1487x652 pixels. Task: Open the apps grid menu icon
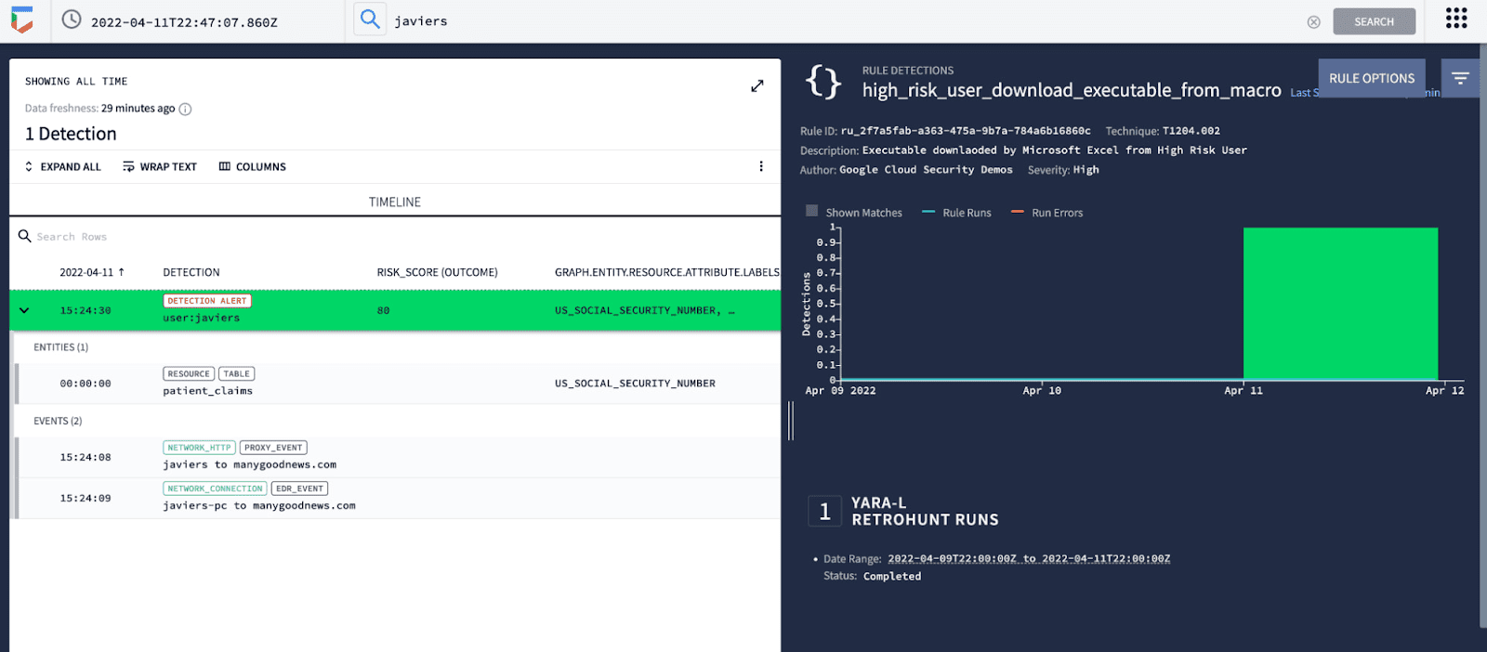point(1456,19)
